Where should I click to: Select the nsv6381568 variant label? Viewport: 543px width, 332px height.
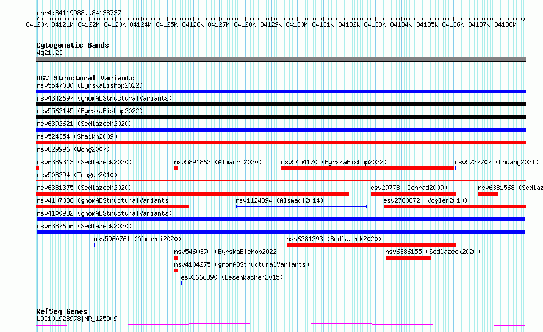click(x=510, y=188)
